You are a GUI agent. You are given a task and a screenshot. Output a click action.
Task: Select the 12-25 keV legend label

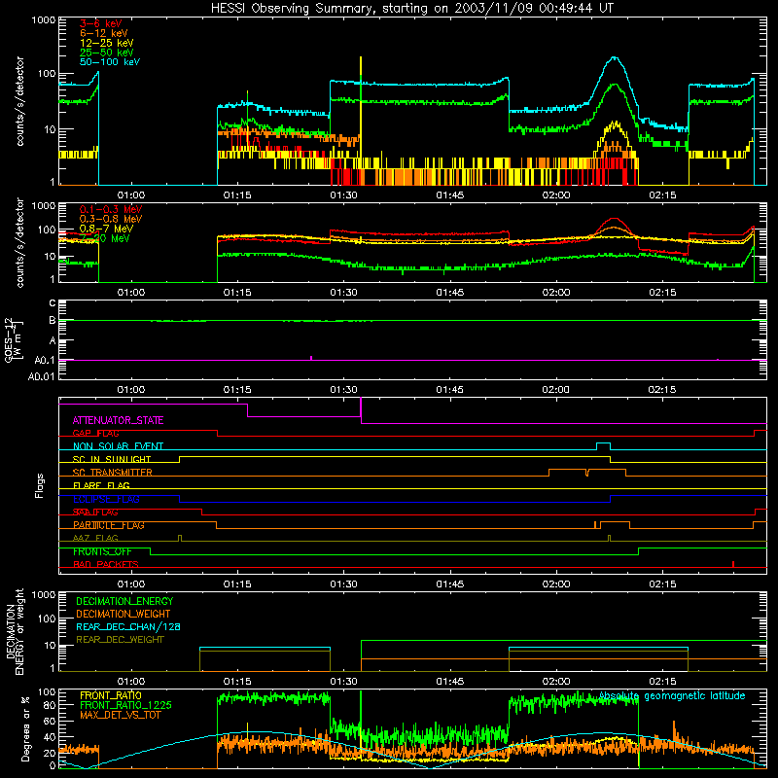[x=107, y=43]
